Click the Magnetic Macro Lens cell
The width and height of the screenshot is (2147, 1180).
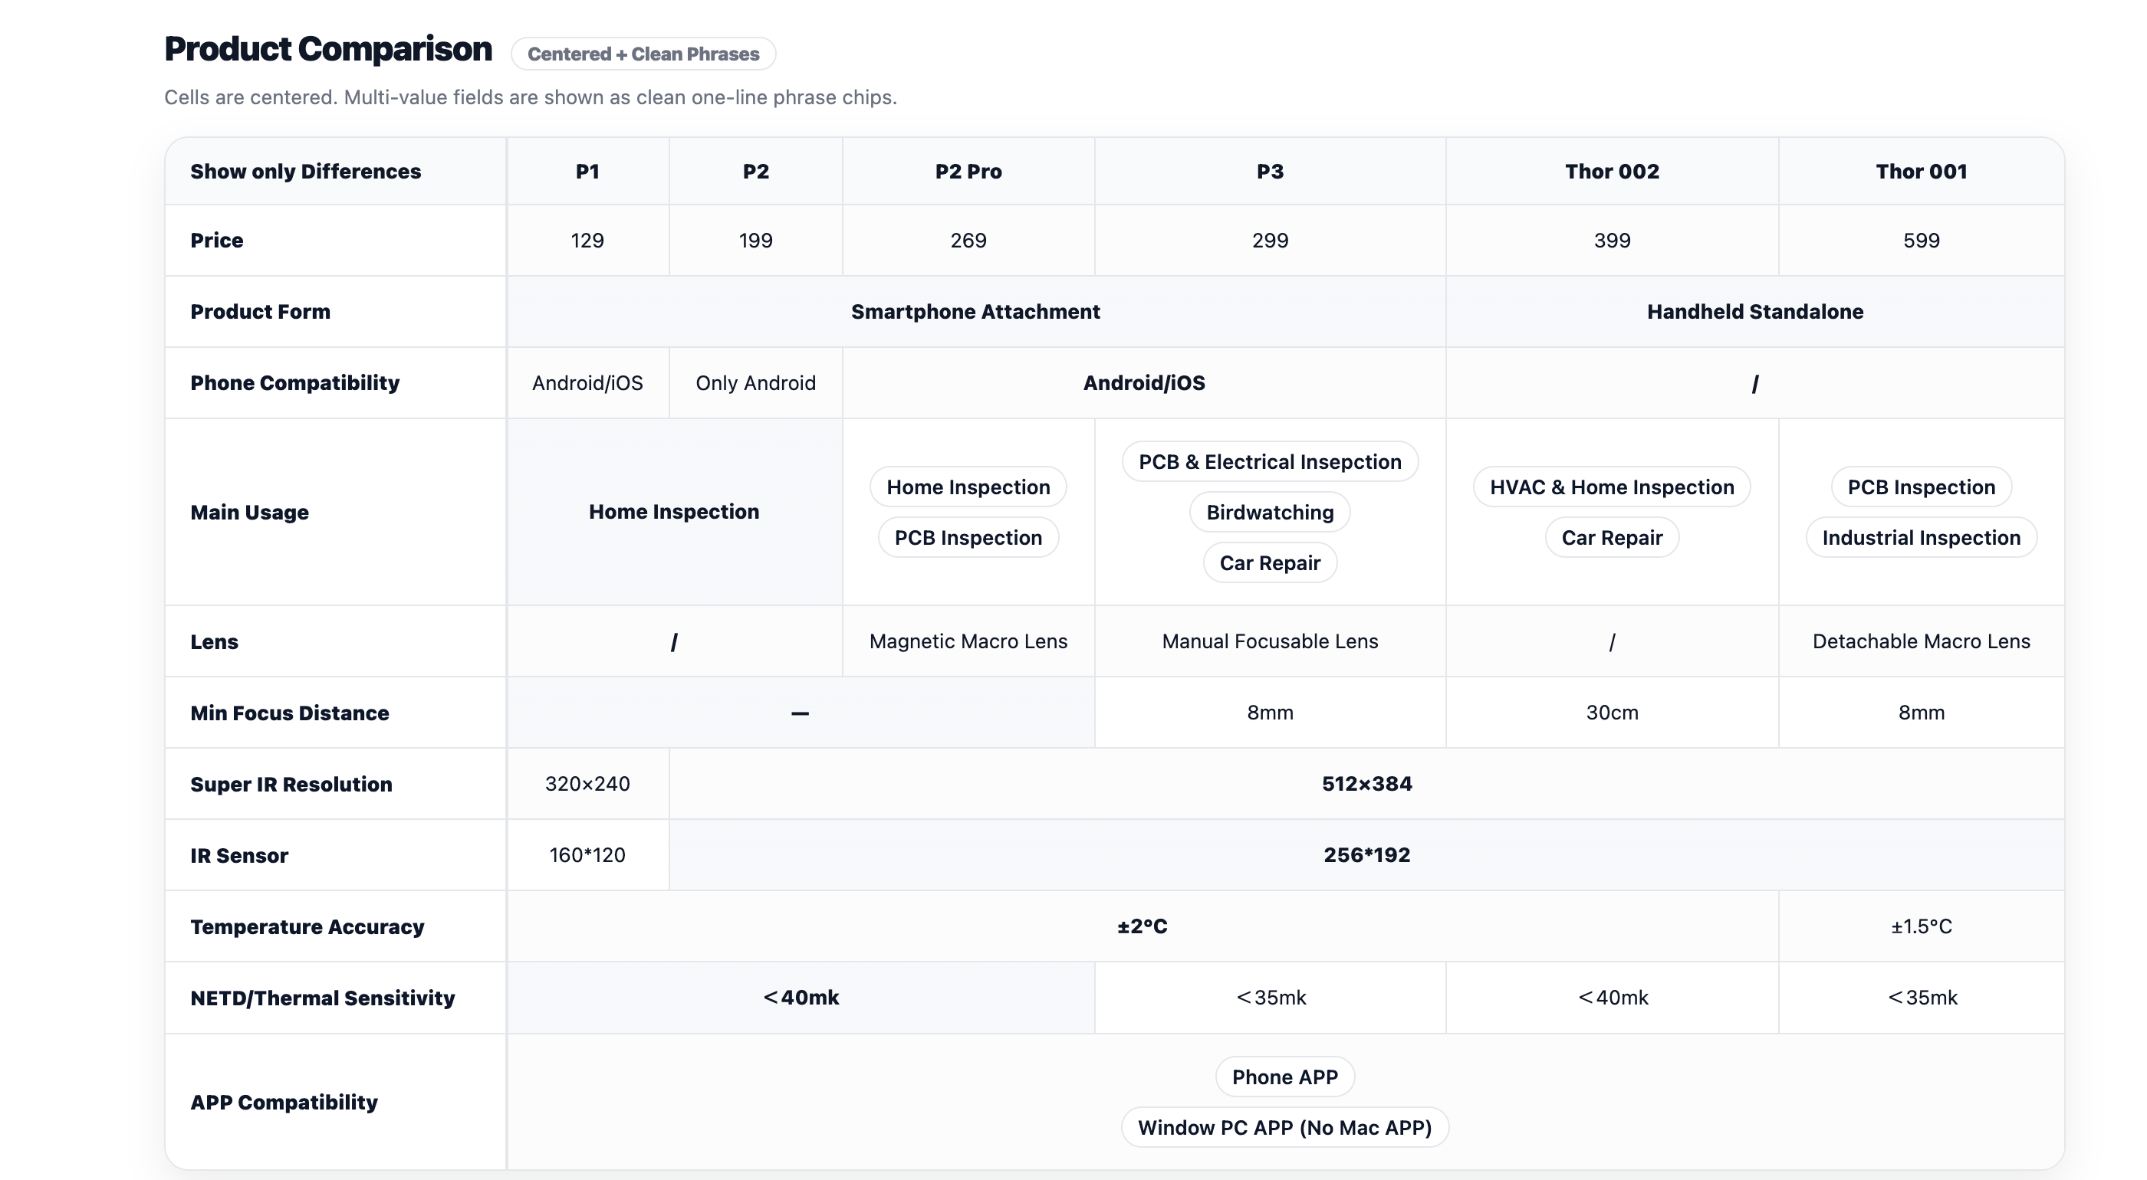click(x=968, y=641)
